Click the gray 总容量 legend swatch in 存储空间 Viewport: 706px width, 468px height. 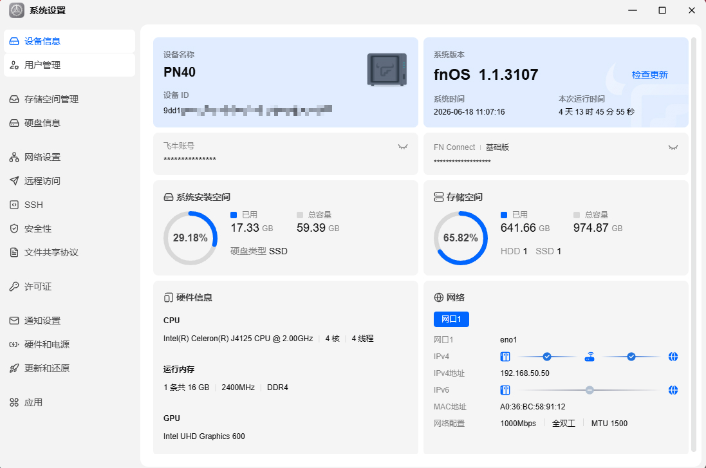click(x=577, y=215)
